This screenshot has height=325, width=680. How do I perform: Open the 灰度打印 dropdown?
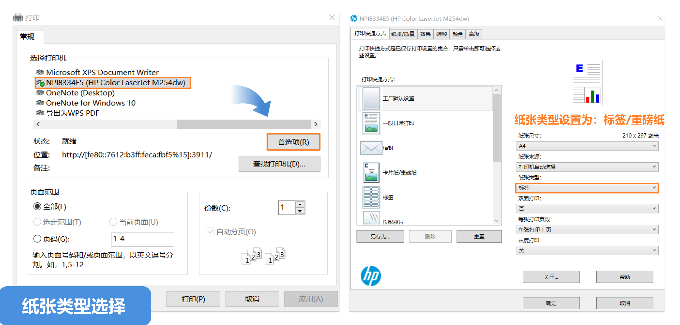587,251
